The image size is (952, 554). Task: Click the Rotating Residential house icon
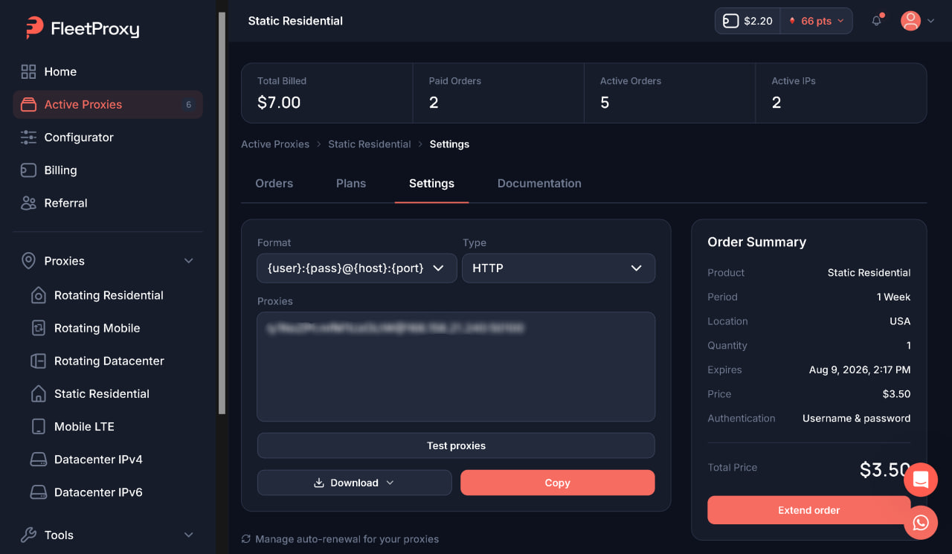(38, 295)
